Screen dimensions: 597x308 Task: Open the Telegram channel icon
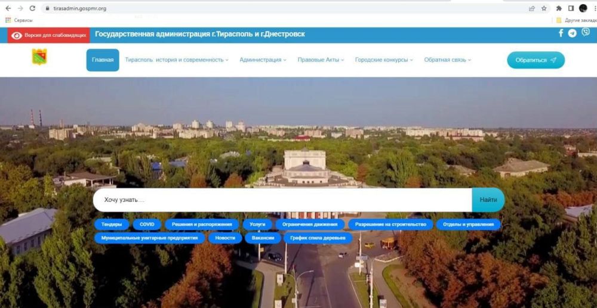point(573,33)
